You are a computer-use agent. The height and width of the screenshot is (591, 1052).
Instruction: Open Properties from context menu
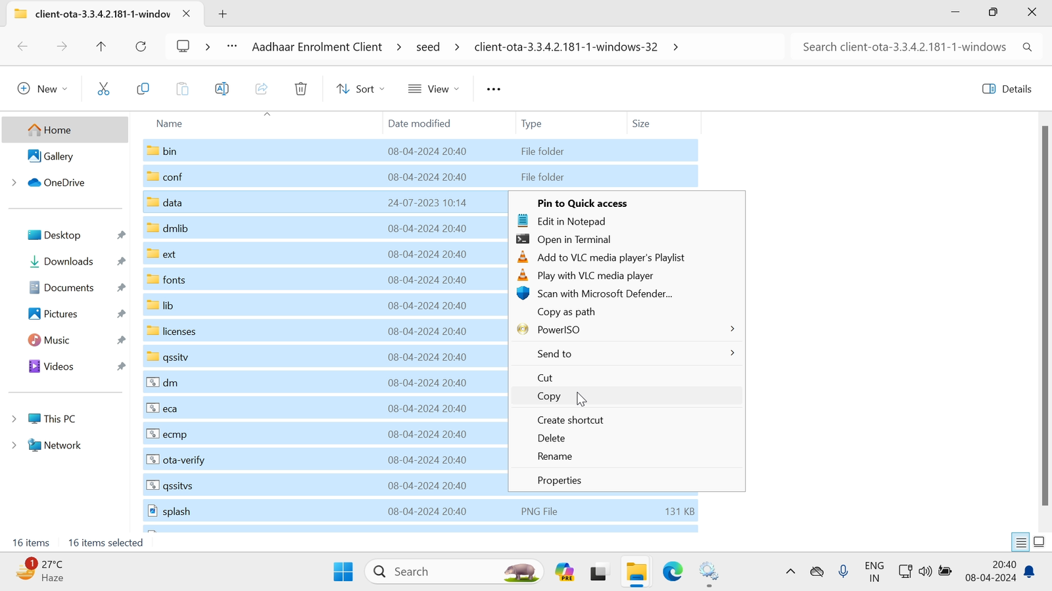(x=627, y=481)
